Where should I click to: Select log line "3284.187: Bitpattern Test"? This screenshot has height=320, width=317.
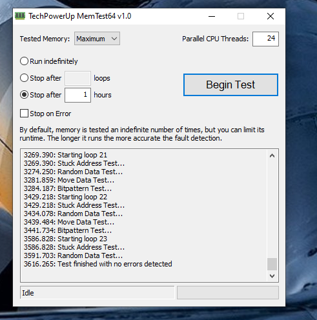point(68,188)
